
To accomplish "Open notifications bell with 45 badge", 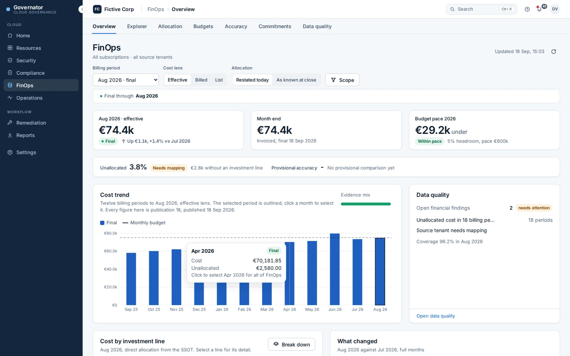I will (540, 9).
